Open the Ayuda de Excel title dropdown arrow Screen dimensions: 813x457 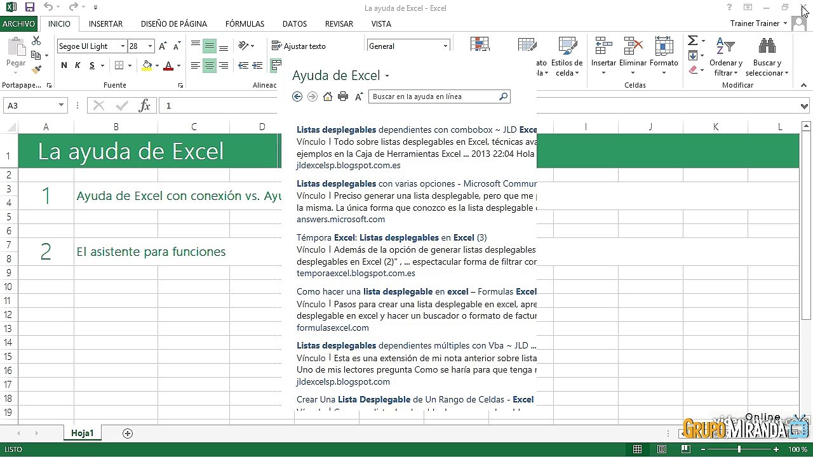point(387,76)
